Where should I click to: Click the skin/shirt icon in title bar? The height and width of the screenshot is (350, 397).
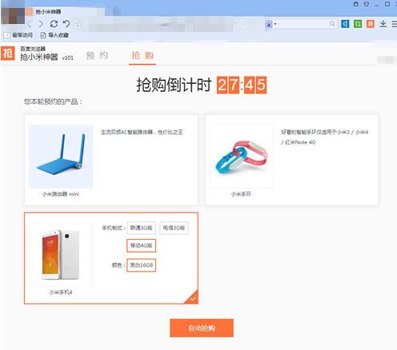tap(367, 4)
